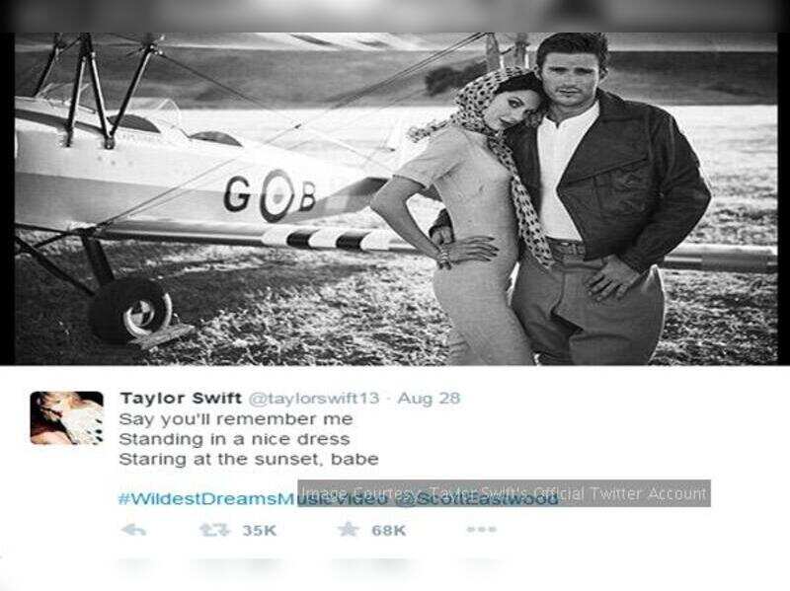Click the Aug 28 tweet timestamp
This screenshot has height=591, width=790.
click(429, 399)
